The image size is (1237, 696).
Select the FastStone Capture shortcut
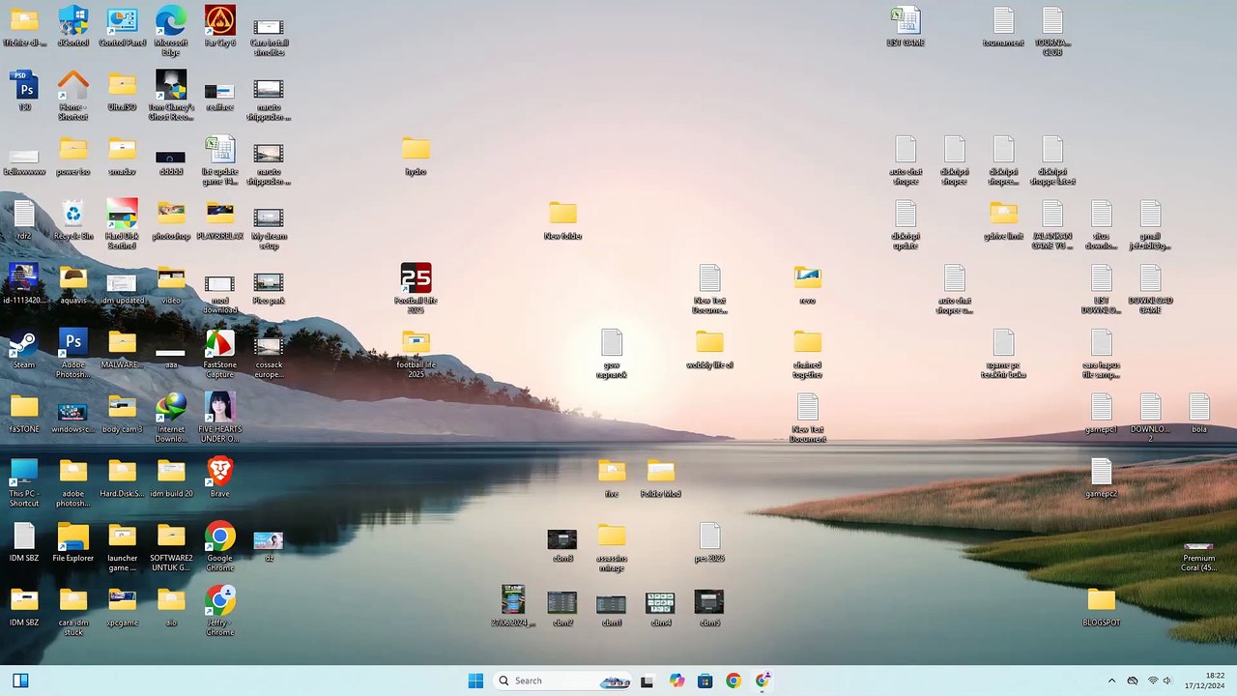point(220,354)
